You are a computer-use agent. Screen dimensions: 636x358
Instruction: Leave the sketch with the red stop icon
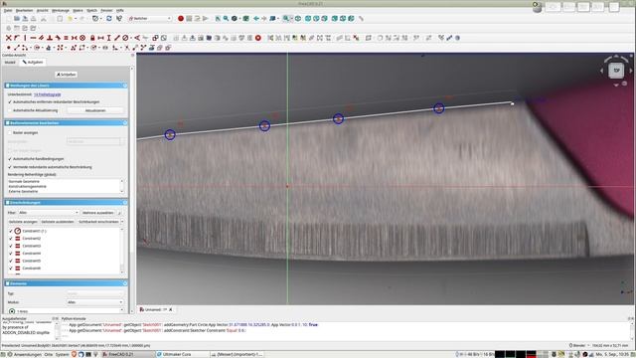click(258, 38)
